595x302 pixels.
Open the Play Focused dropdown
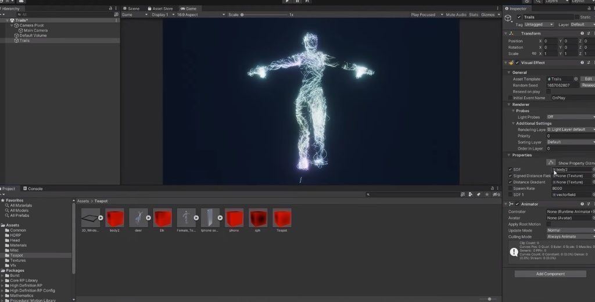pos(427,15)
